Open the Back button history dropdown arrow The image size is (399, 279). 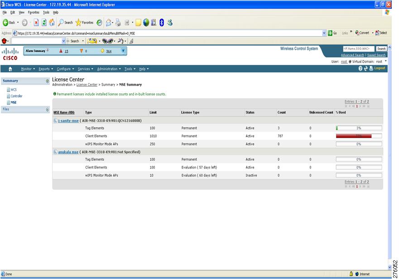click(18, 23)
